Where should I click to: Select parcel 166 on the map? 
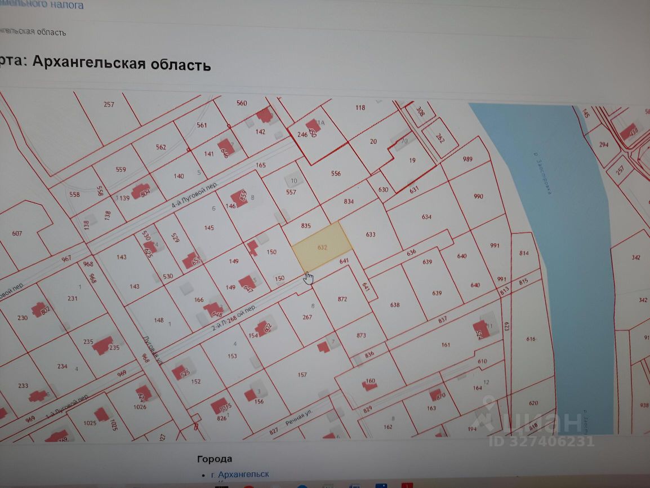point(199,299)
